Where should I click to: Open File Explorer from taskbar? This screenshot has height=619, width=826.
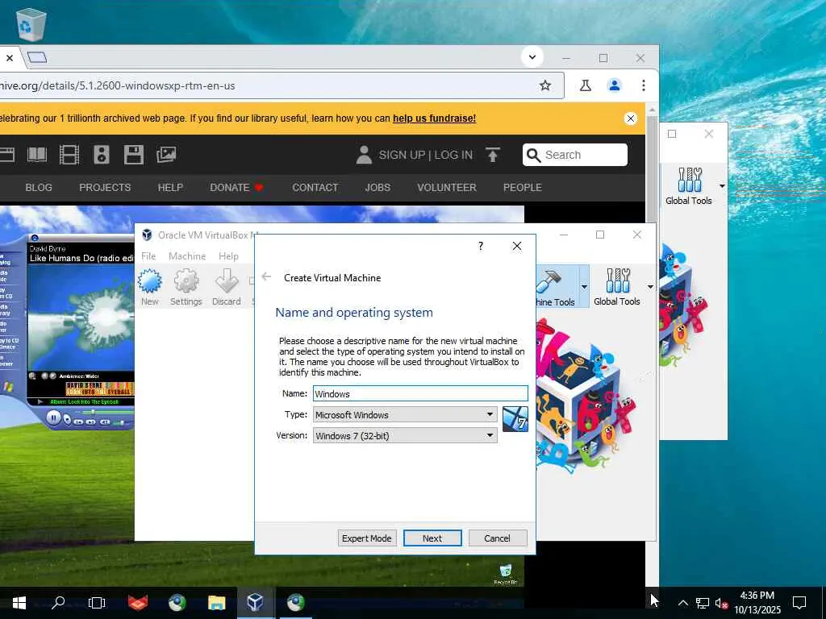click(x=216, y=603)
